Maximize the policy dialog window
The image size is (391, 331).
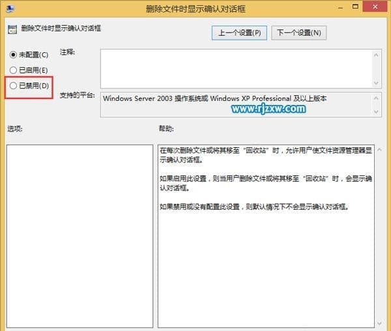(x=355, y=7)
